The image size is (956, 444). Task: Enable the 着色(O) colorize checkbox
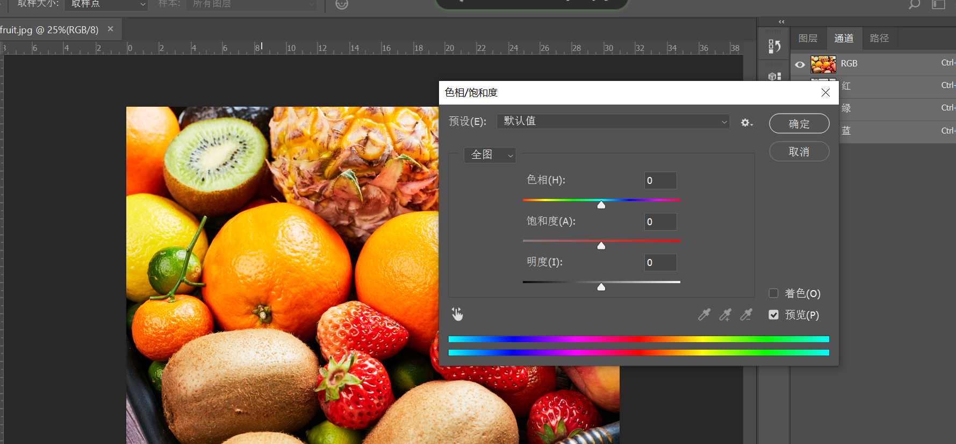click(773, 293)
